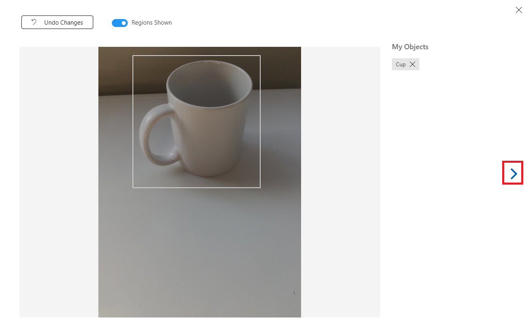The height and width of the screenshot is (329, 526).
Task: Close the tagging editor with the top-right X
Action: 518,10
